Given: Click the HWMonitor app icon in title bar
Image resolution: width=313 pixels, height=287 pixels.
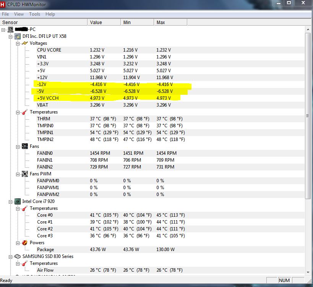Looking at the screenshot, I should pos(2,4).
